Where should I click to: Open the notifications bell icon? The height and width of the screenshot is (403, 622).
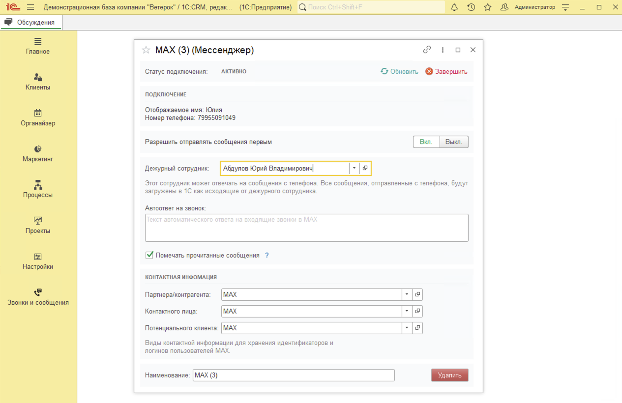[x=454, y=7]
